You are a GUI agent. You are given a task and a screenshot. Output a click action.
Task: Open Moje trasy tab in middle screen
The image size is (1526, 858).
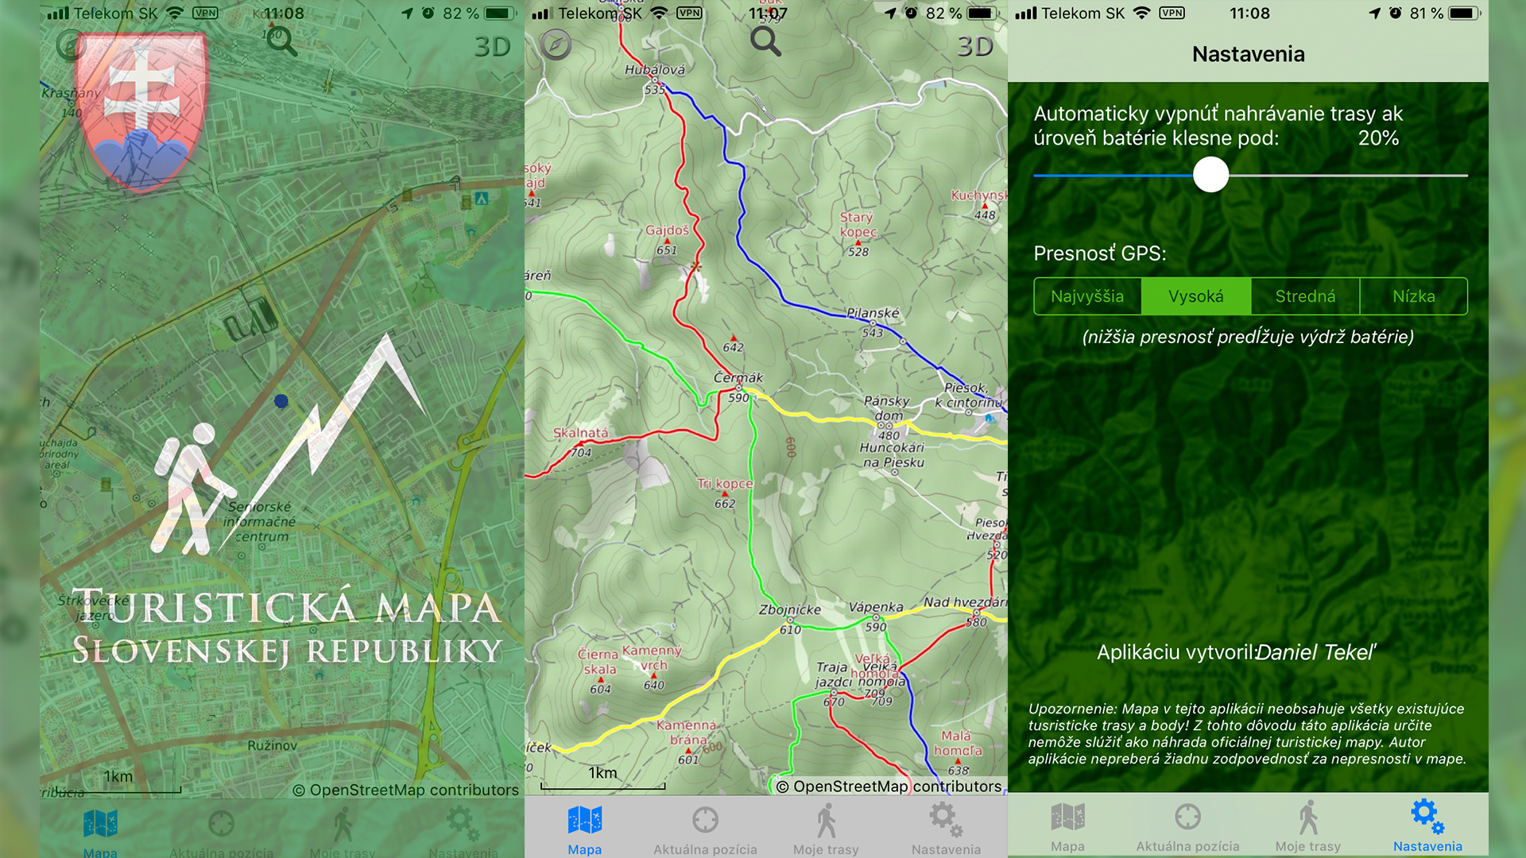point(826,829)
